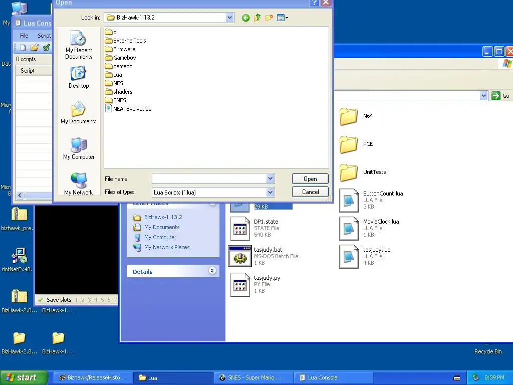Open the View Menu icon in Open dialog
The image size is (513, 385).
coord(283,18)
